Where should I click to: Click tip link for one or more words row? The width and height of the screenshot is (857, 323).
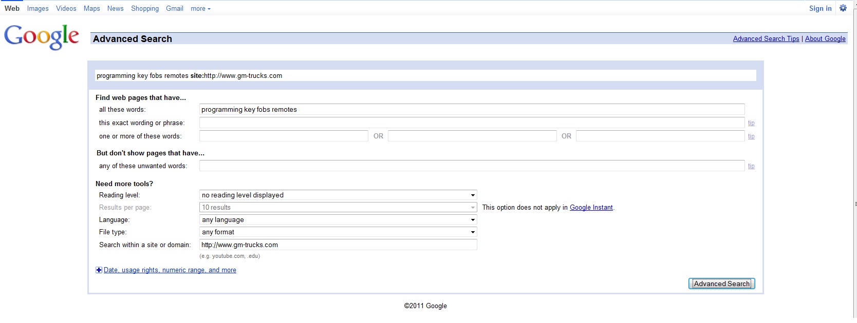(751, 136)
